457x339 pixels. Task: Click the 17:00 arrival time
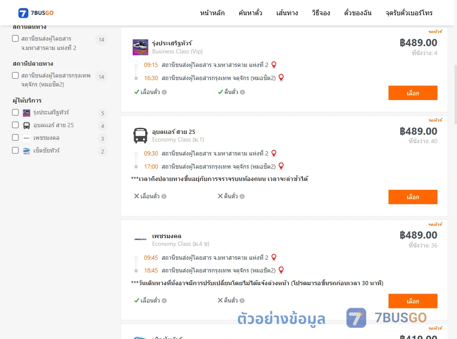(x=151, y=167)
